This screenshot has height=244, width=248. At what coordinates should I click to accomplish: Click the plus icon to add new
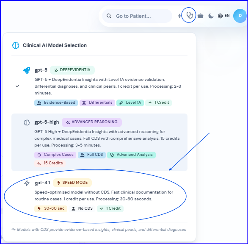[x=179, y=16]
